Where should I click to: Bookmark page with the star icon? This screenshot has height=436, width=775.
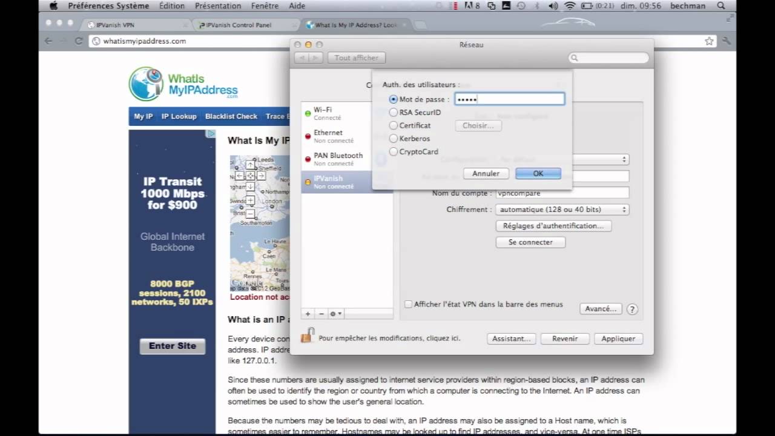[x=709, y=41]
